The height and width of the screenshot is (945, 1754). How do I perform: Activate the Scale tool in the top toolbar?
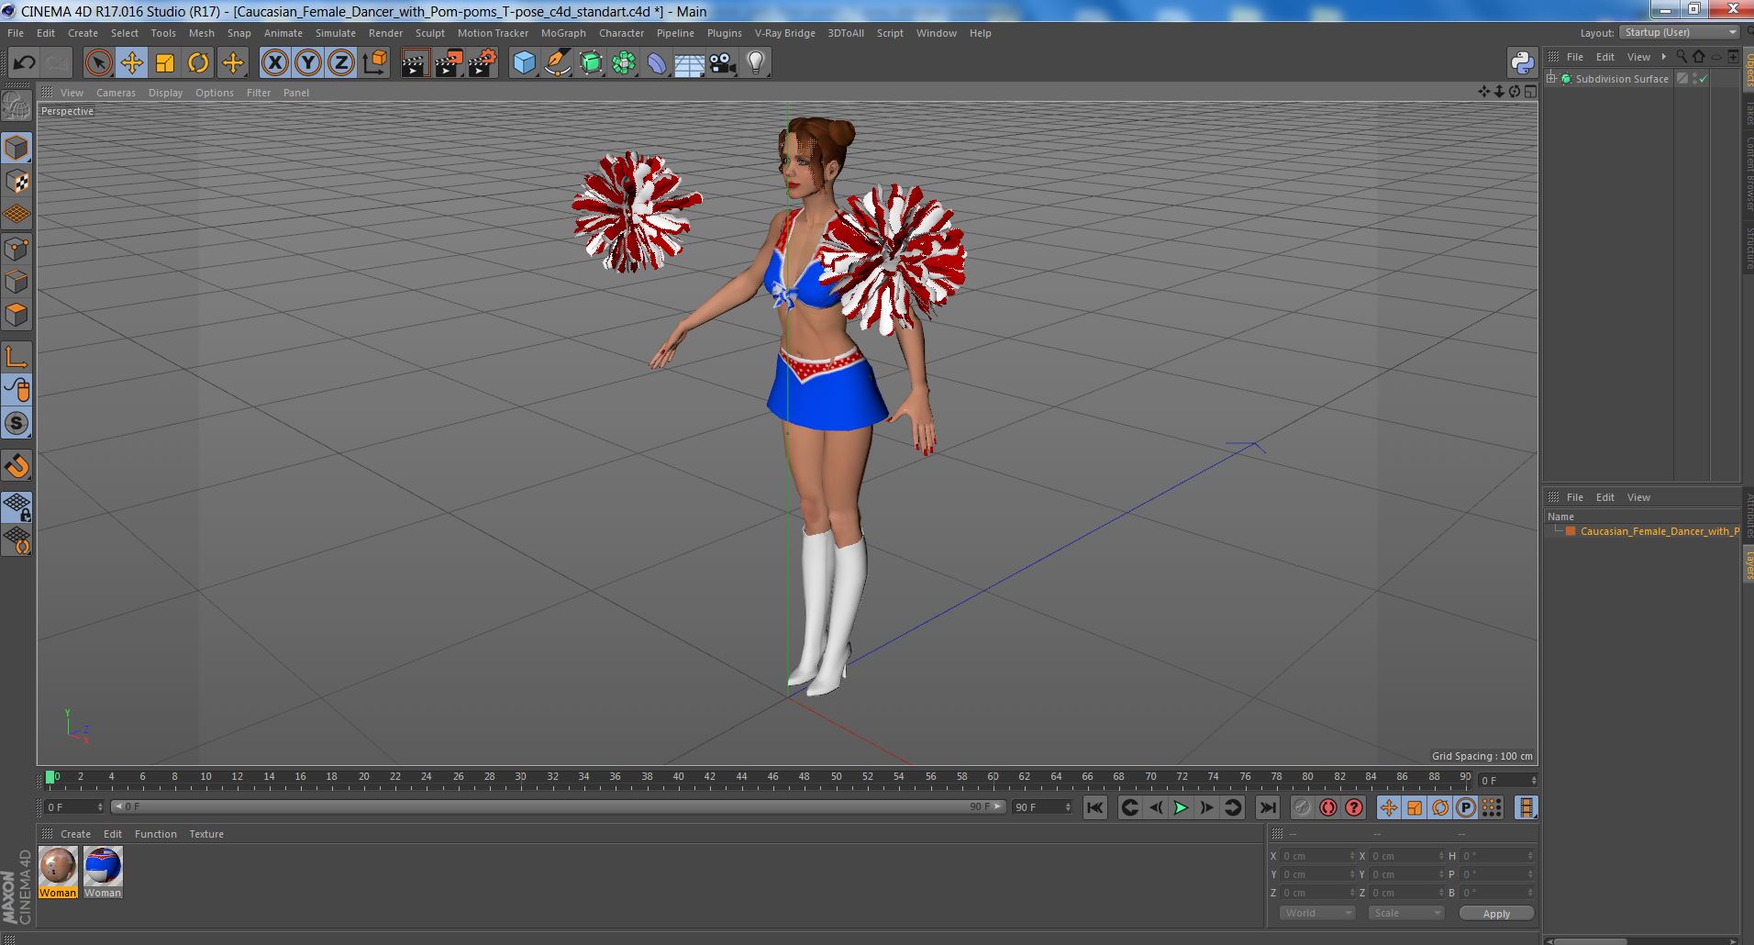coord(165,62)
